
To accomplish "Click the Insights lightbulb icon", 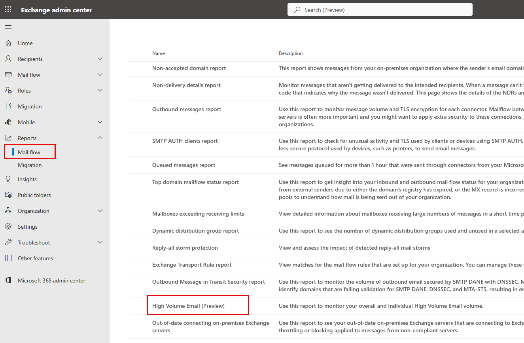I will click(x=8, y=179).
